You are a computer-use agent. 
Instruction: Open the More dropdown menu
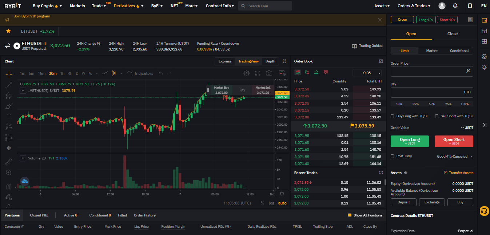click(x=191, y=6)
